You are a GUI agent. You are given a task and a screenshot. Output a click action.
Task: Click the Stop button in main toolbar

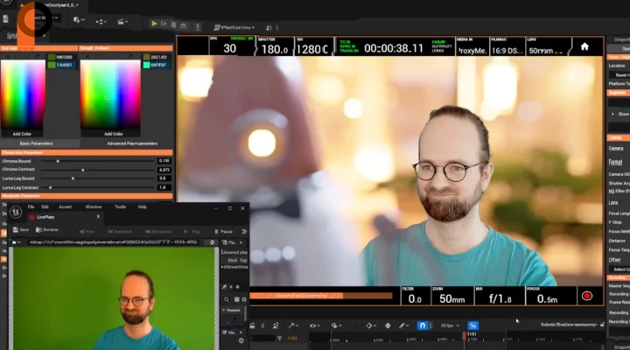click(173, 24)
